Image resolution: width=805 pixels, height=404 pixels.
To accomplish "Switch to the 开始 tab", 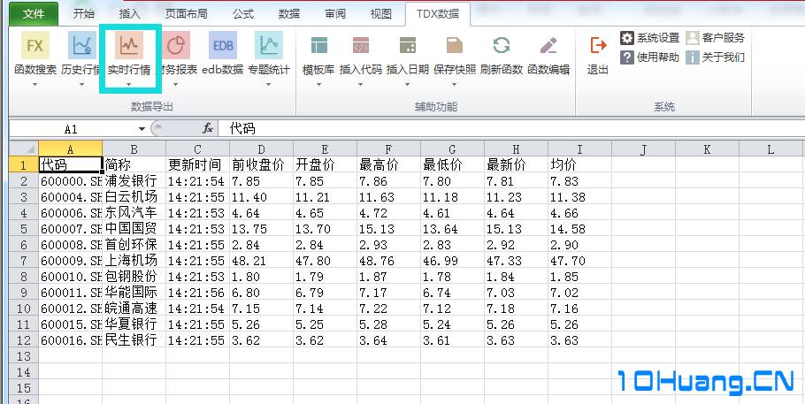I will pos(83,14).
